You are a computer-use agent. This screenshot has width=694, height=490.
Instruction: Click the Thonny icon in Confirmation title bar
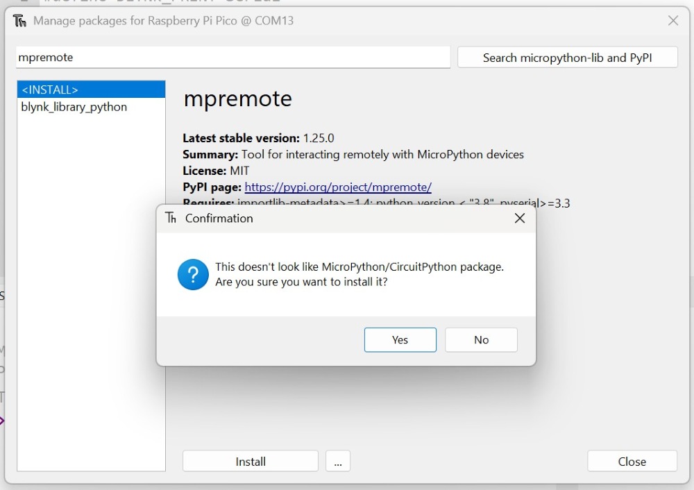pyautogui.click(x=171, y=218)
